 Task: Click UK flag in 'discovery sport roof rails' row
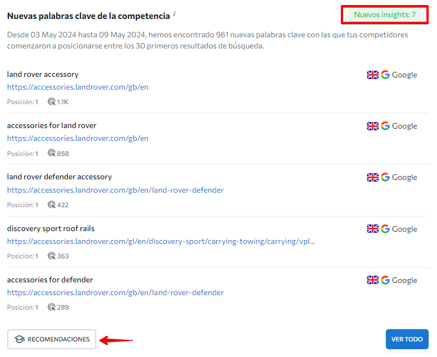click(373, 229)
